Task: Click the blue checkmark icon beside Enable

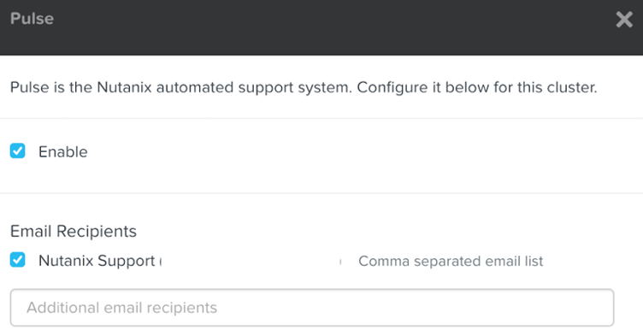Action: 18,150
